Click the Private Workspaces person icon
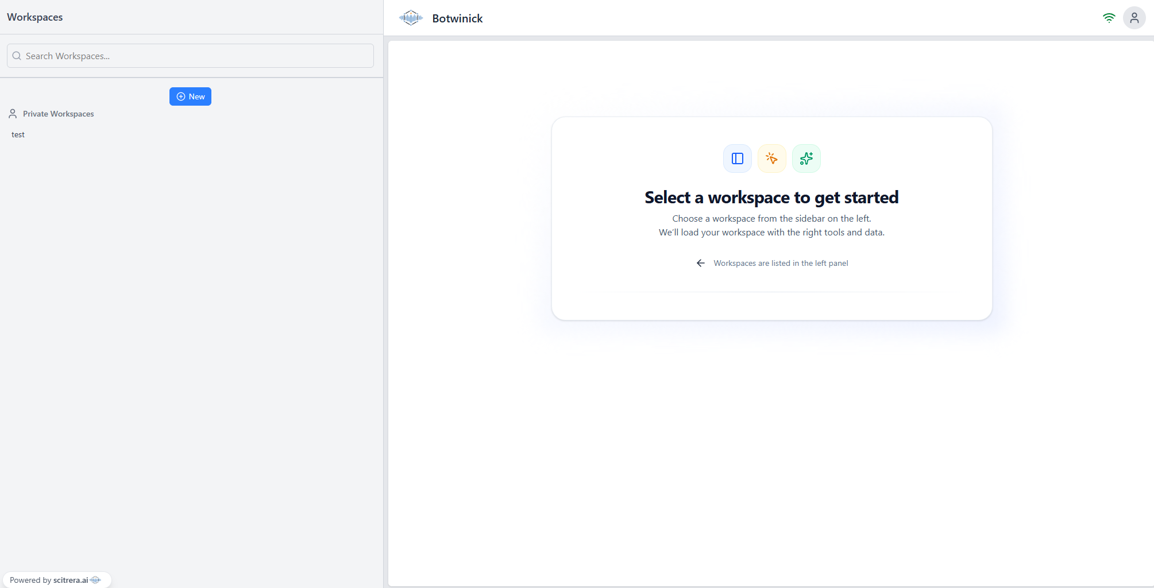The width and height of the screenshot is (1154, 588). click(x=13, y=114)
